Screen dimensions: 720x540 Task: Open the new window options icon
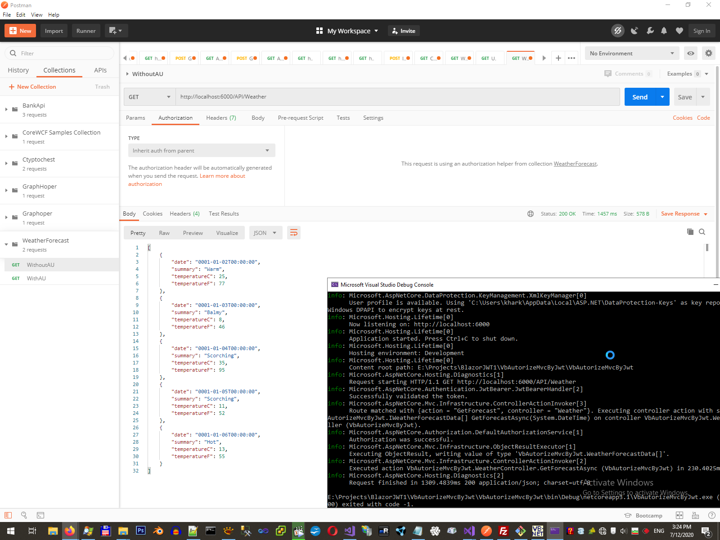click(x=116, y=31)
